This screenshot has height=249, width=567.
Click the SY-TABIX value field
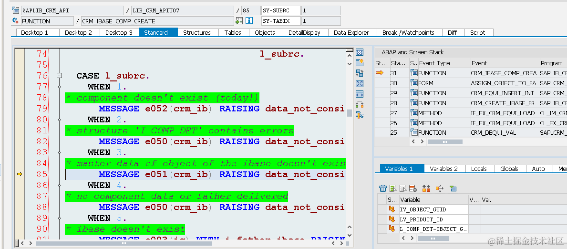click(320, 21)
